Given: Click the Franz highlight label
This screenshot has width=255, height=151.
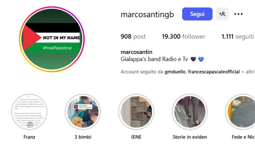Looking at the screenshot, I should (29, 137).
